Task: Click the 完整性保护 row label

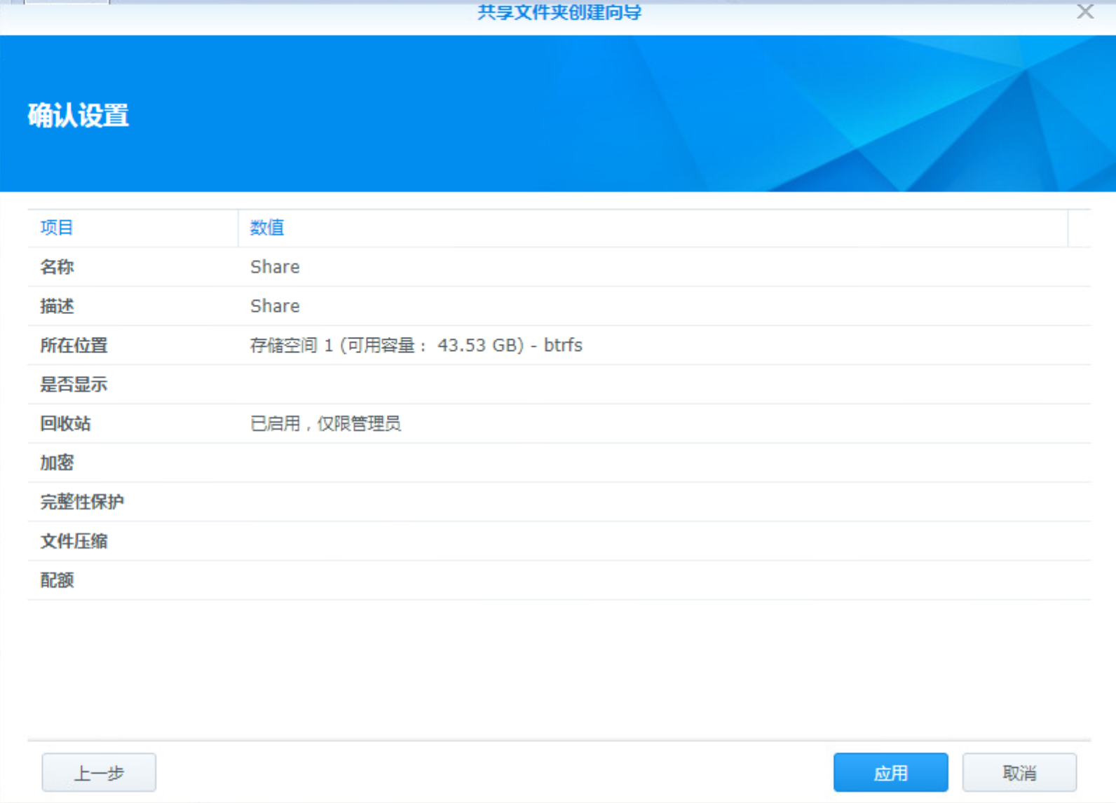Action: coord(82,502)
